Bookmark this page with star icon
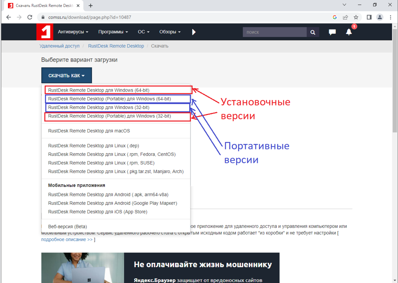Image resolution: width=398 pixels, height=283 pixels. click(x=356, y=17)
